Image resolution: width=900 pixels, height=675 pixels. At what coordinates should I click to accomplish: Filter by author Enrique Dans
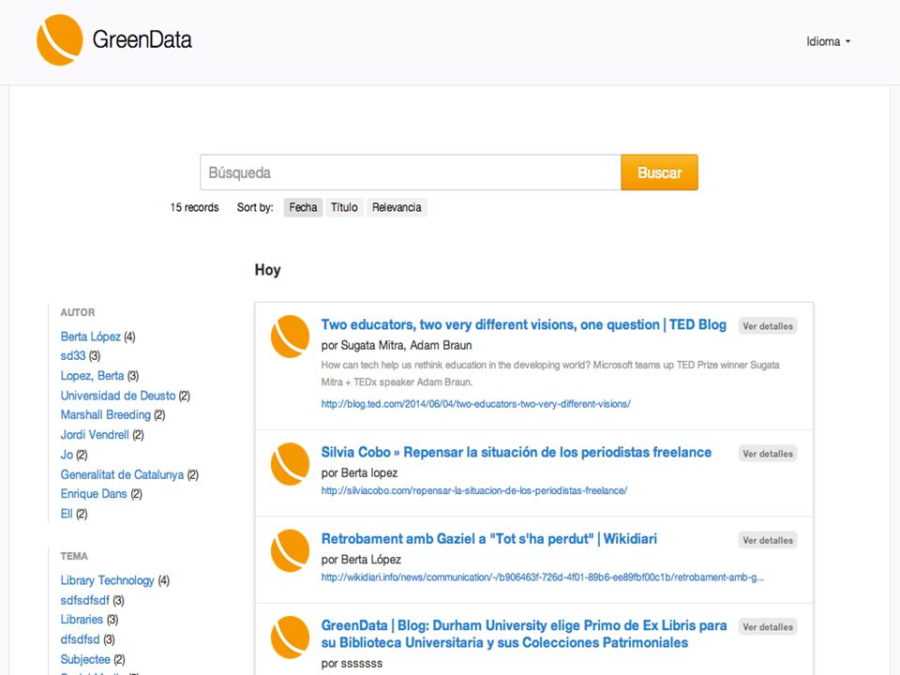(94, 494)
